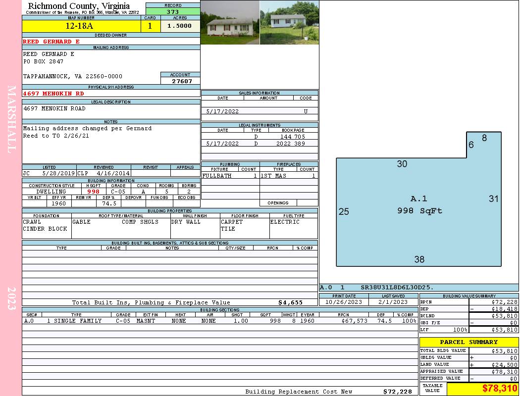Click book page 144 705
Image resolution: width=520 pixels, height=396 pixels.
click(x=293, y=137)
